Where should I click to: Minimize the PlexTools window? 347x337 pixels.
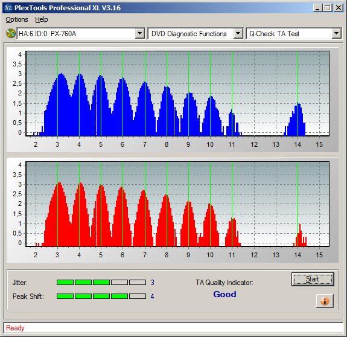click(x=318, y=8)
